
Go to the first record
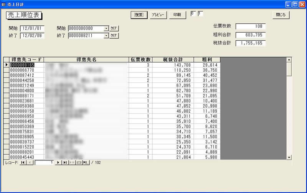pos(23,163)
